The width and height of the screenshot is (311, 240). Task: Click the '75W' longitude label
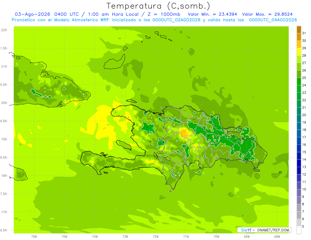click(x=65, y=236)
